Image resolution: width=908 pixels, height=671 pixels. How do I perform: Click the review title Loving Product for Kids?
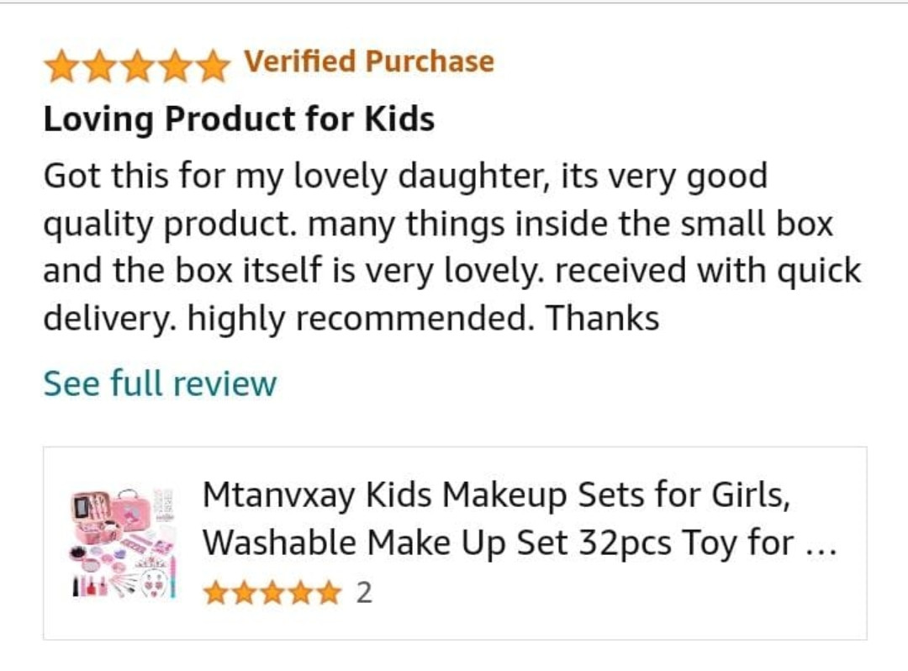[239, 119]
